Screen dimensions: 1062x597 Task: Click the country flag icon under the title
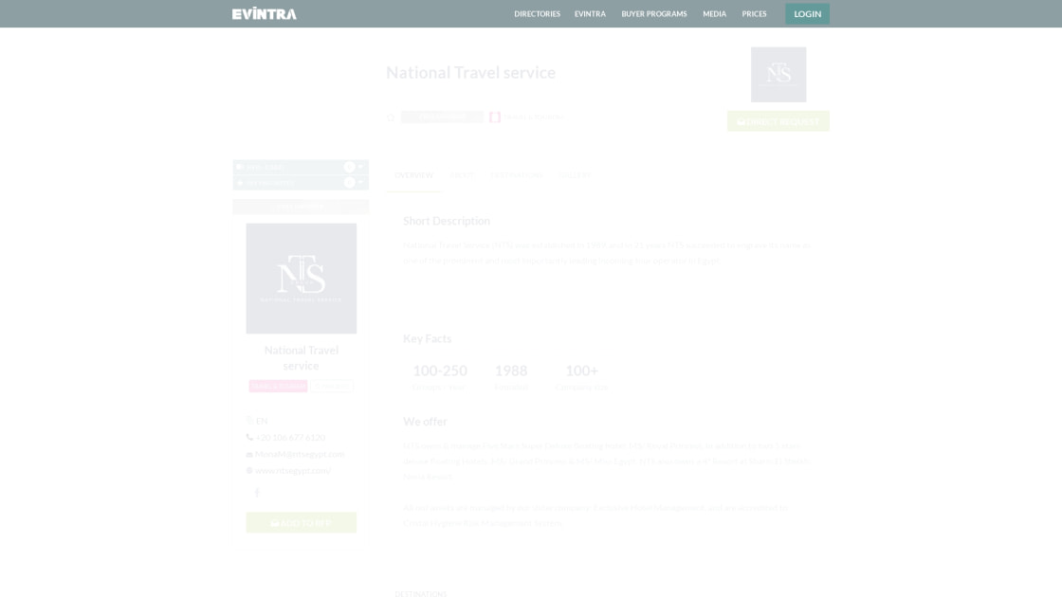click(494, 118)
